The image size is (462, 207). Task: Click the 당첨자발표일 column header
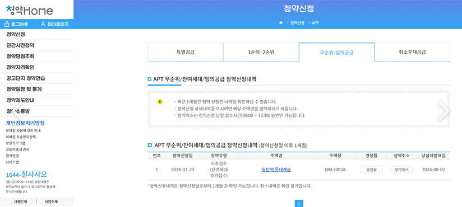433,156
